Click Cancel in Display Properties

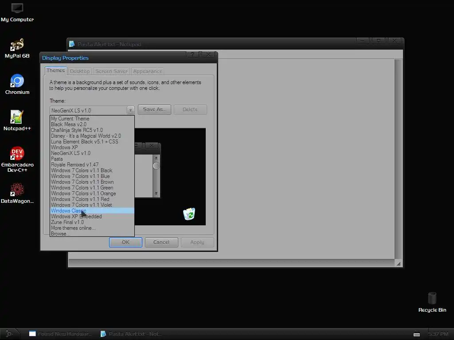tap(161, 242)
